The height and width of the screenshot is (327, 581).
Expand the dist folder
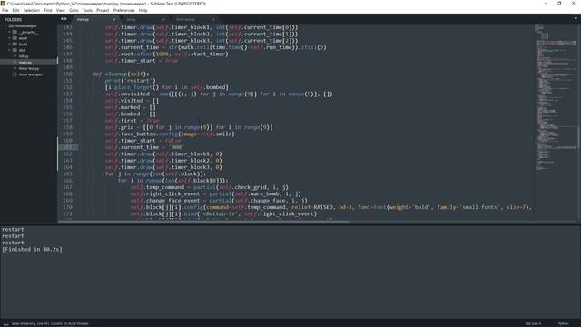pos(9,50)
